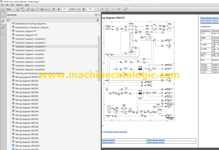219x150 pixels.
Task: Click the Save floppy disk icon
Action: pyautogui.click(x=37, y=9)
